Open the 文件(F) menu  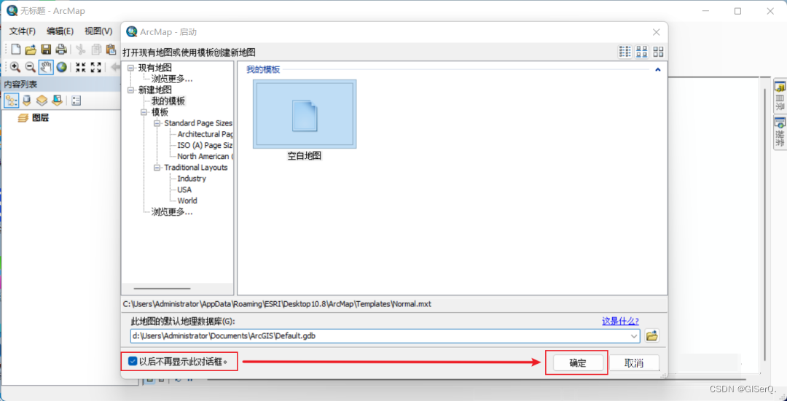click(23, 31)
